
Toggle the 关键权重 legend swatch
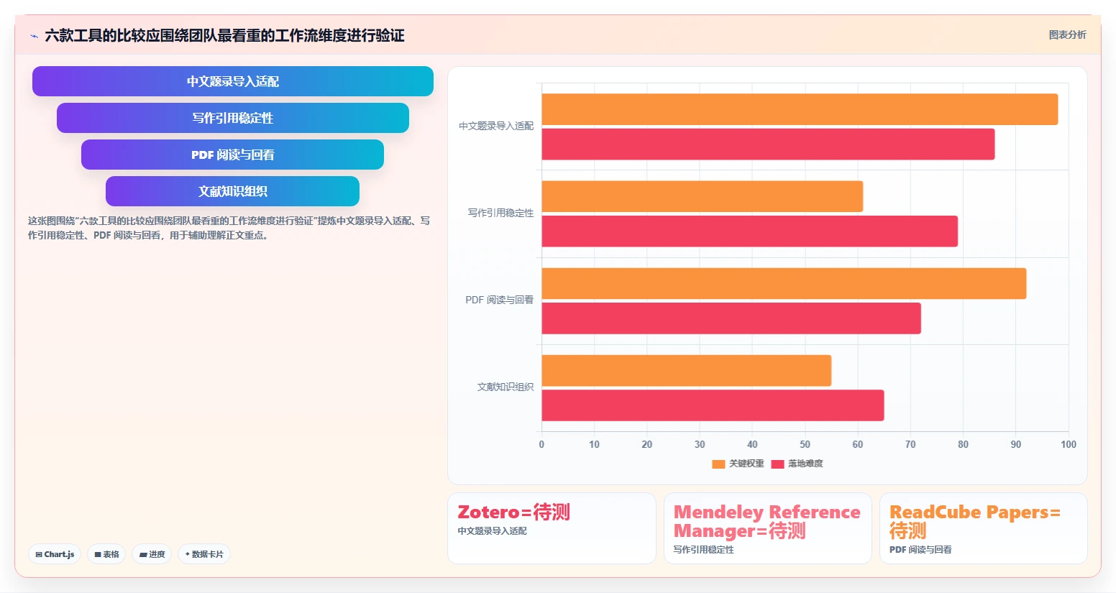pyautogui.click(x=718, y=464)
